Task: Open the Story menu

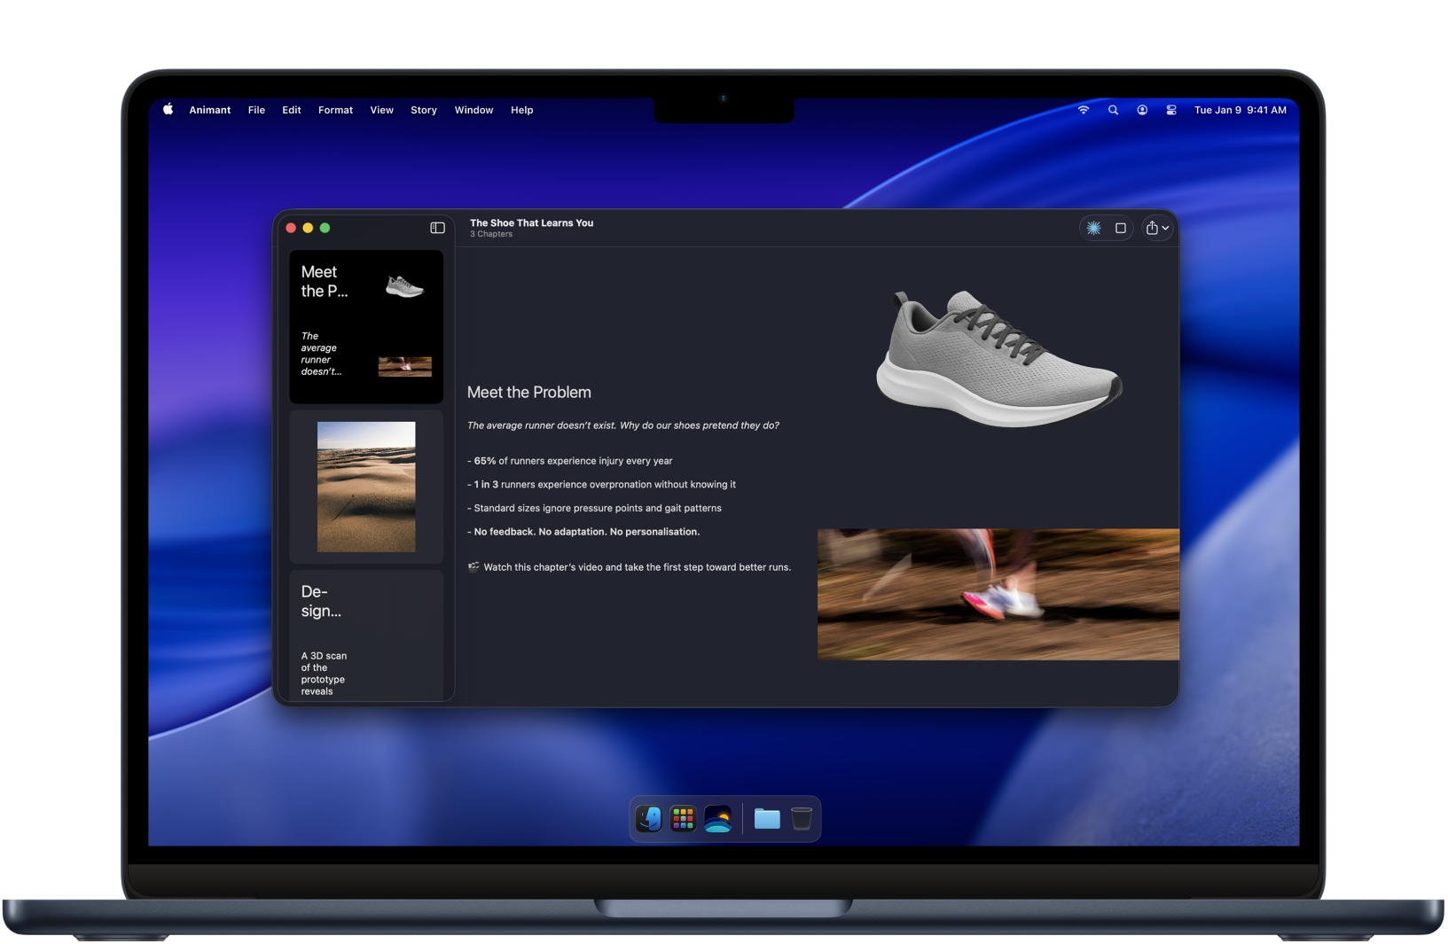Action: tap(423, 110)
